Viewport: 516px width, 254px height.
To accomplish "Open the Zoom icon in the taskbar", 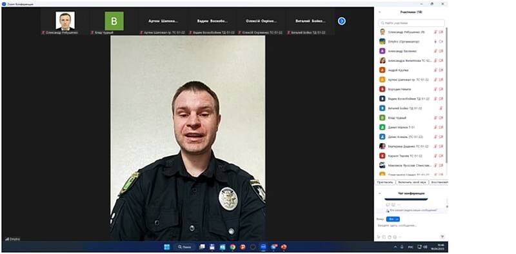I will pyautogui.click(x=263, y=247).
